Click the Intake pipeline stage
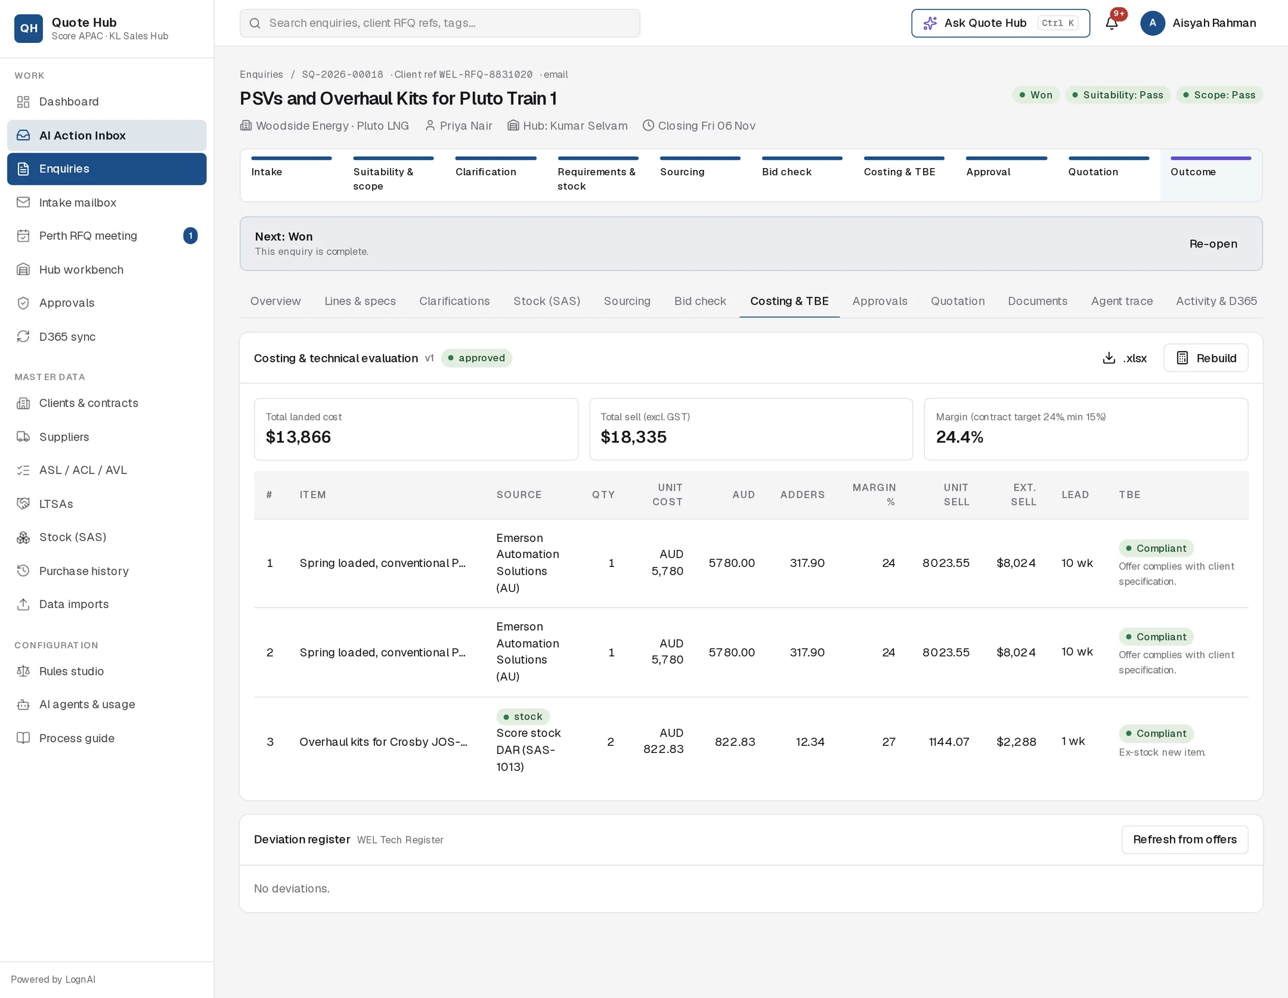 click(x=291, y=175)
